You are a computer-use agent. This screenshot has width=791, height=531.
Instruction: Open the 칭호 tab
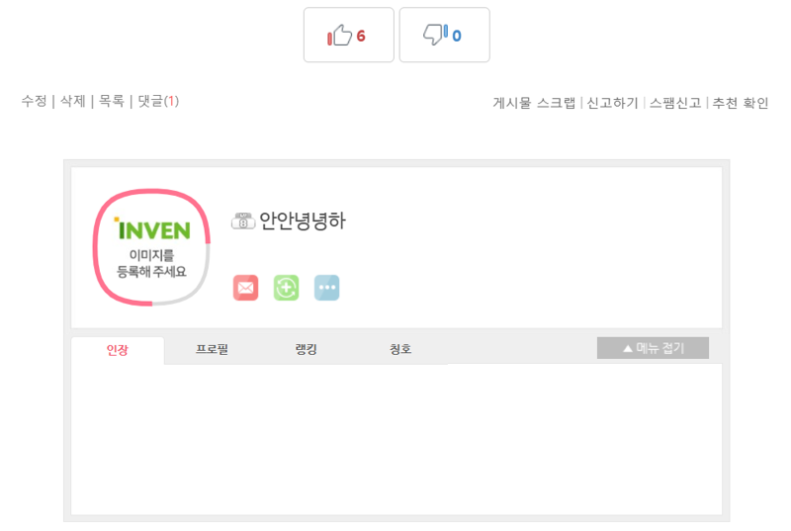tap(400, 349)
